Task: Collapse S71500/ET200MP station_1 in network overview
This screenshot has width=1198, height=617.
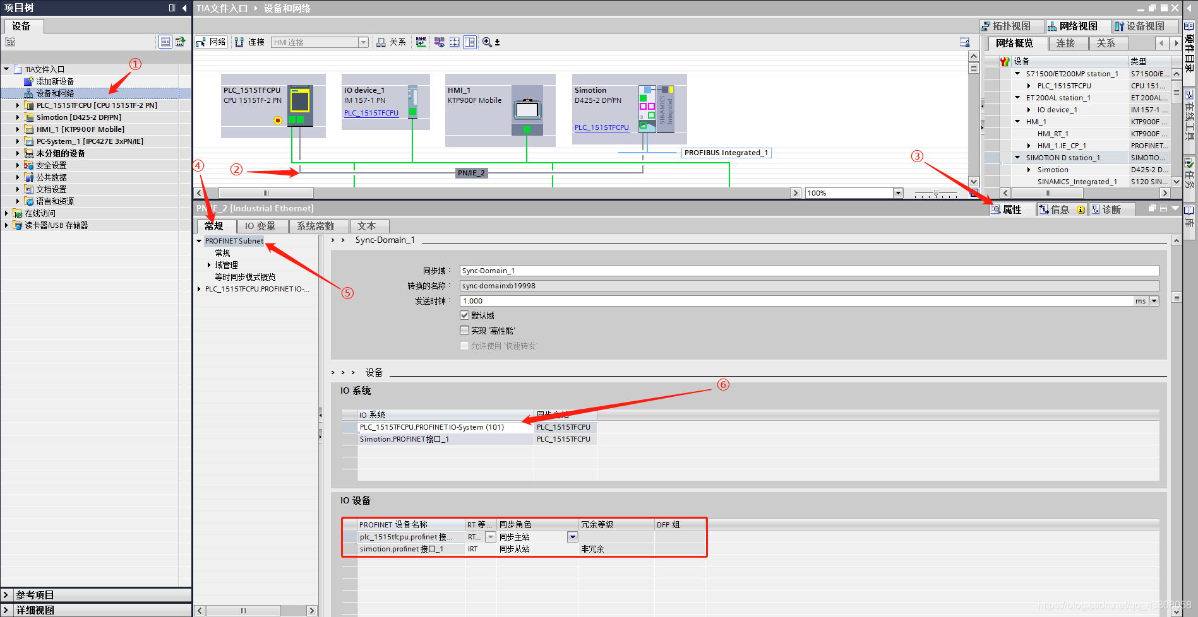Action: tap(1017, 73)
